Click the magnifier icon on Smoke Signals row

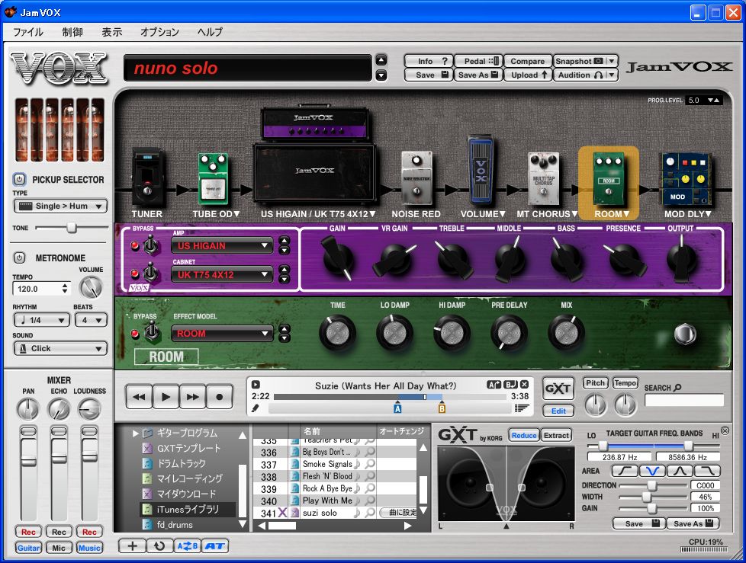[x=370, y=464]
